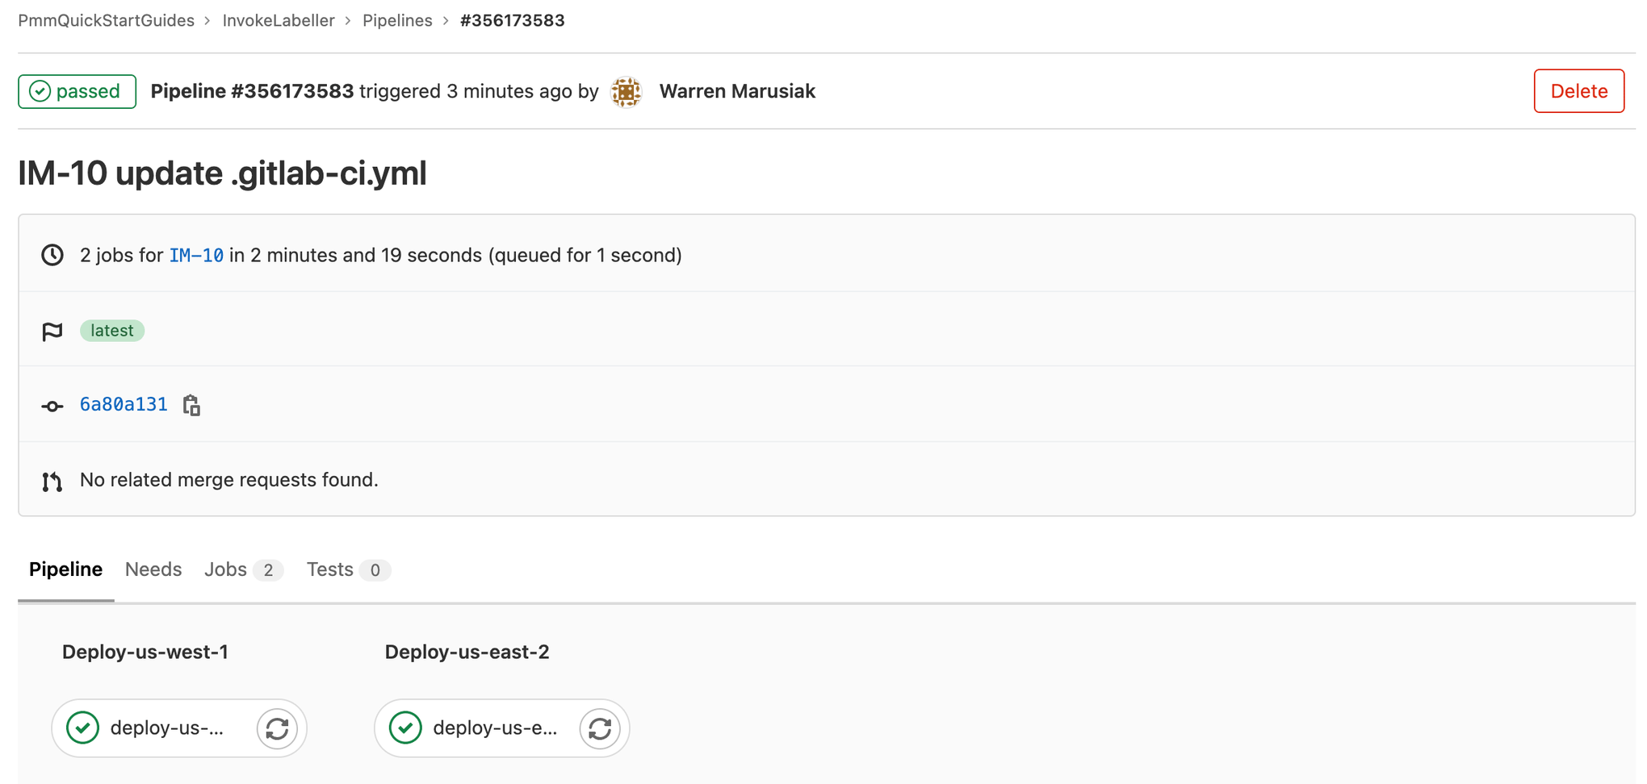The width and height of the screenshot is (1647, 784).
Task: Click Warren Marusiak's avatar image
Action: point(626,91)
